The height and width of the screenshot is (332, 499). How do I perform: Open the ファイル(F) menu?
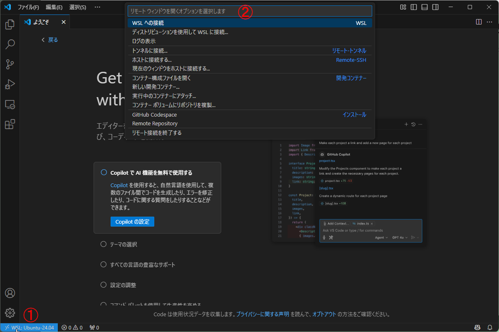(x=28, y=7)
